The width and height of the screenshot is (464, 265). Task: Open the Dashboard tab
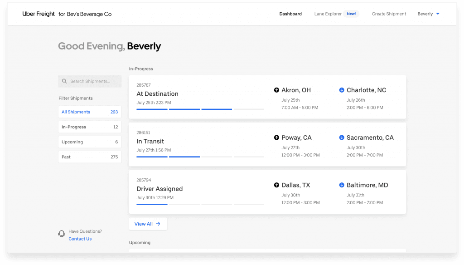coord(290,14)
